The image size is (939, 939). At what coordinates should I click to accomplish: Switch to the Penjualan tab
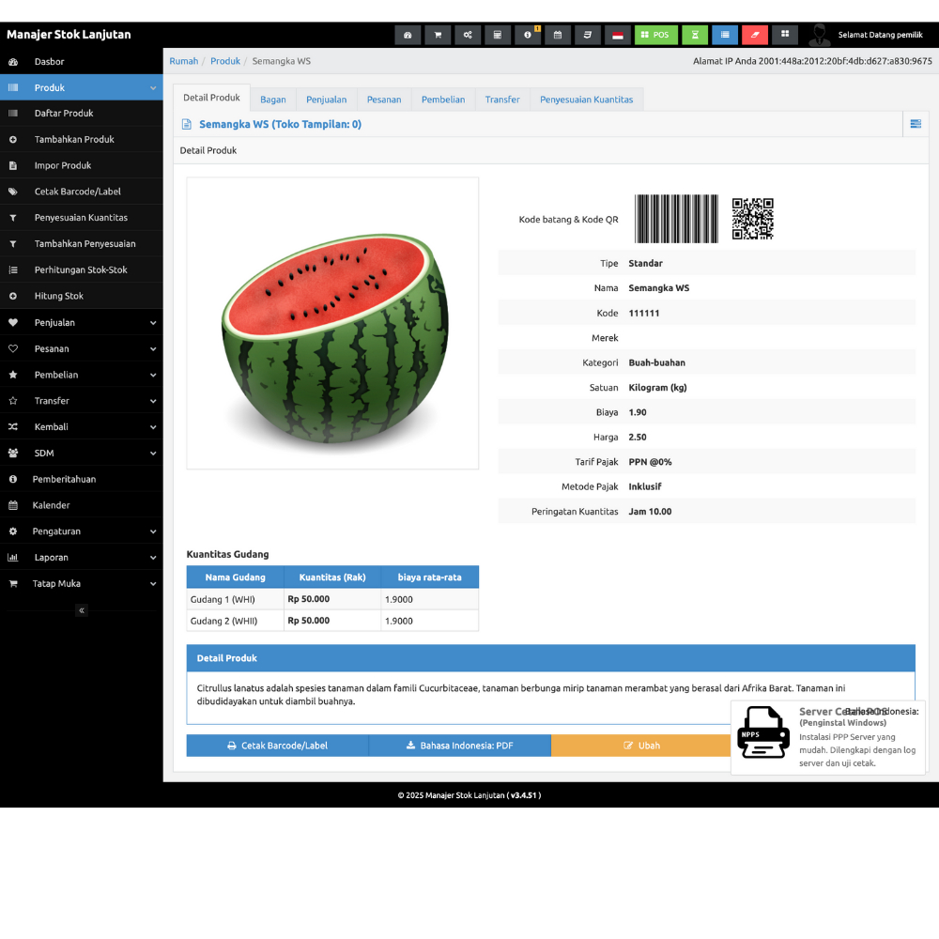327,100
